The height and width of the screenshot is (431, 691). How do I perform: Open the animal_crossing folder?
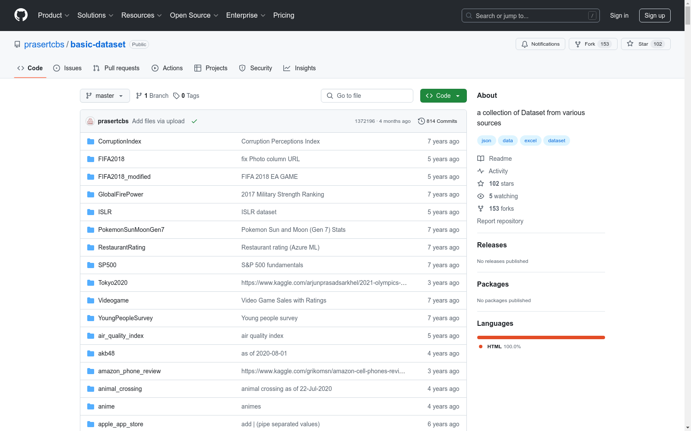pos(120,389)
